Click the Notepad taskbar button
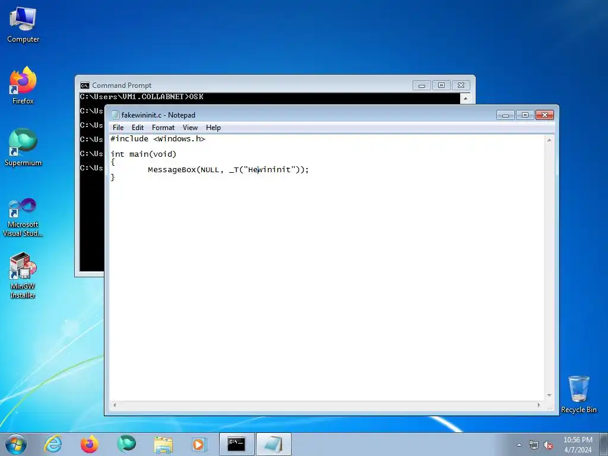The width and height of the screenshot is (608, 456). (273, 444)
